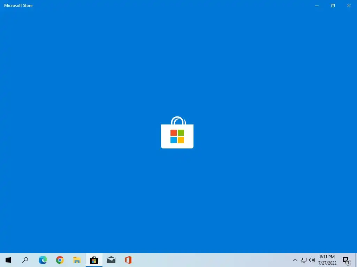This screenshot has width=357, height=267.
Task: Close the Microsoft Store window
Action: (x=349, y=6)
